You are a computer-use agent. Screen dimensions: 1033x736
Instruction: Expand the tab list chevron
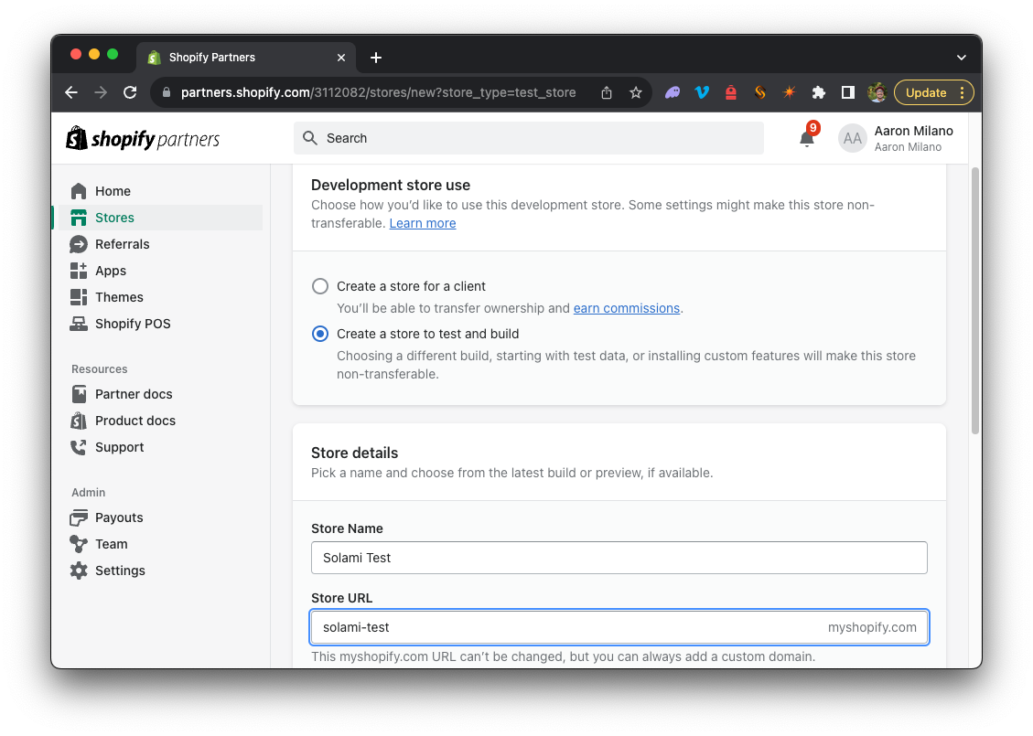(x=962, y=58)
